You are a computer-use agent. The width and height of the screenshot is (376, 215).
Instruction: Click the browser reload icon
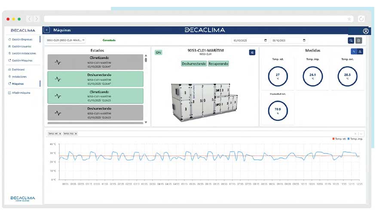coord(361,19)
